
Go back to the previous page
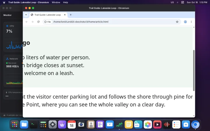[x=27, y=22]
